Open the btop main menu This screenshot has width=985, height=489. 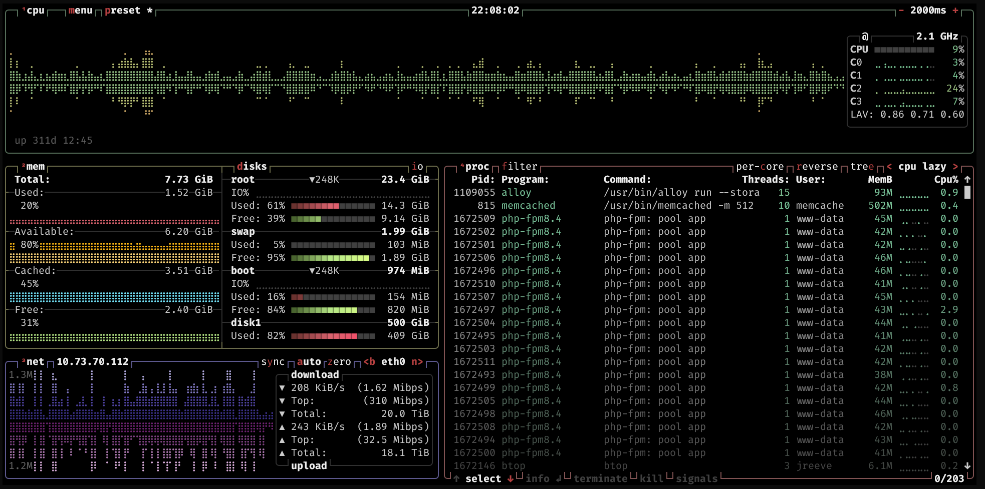point(80,10)
